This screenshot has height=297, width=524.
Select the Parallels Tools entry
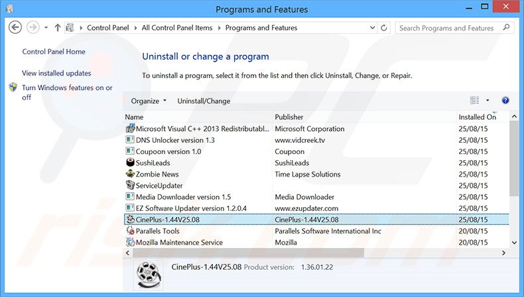tap(157, 231)
